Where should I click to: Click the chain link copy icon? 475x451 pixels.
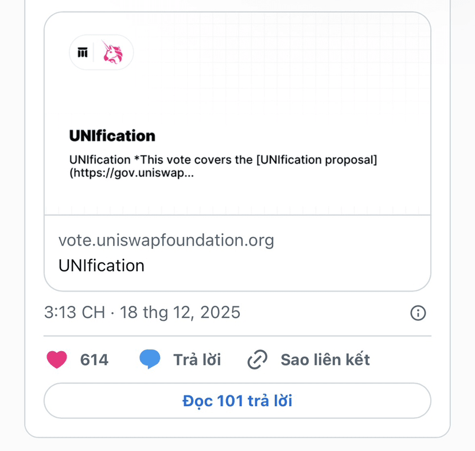coord(258,360)
